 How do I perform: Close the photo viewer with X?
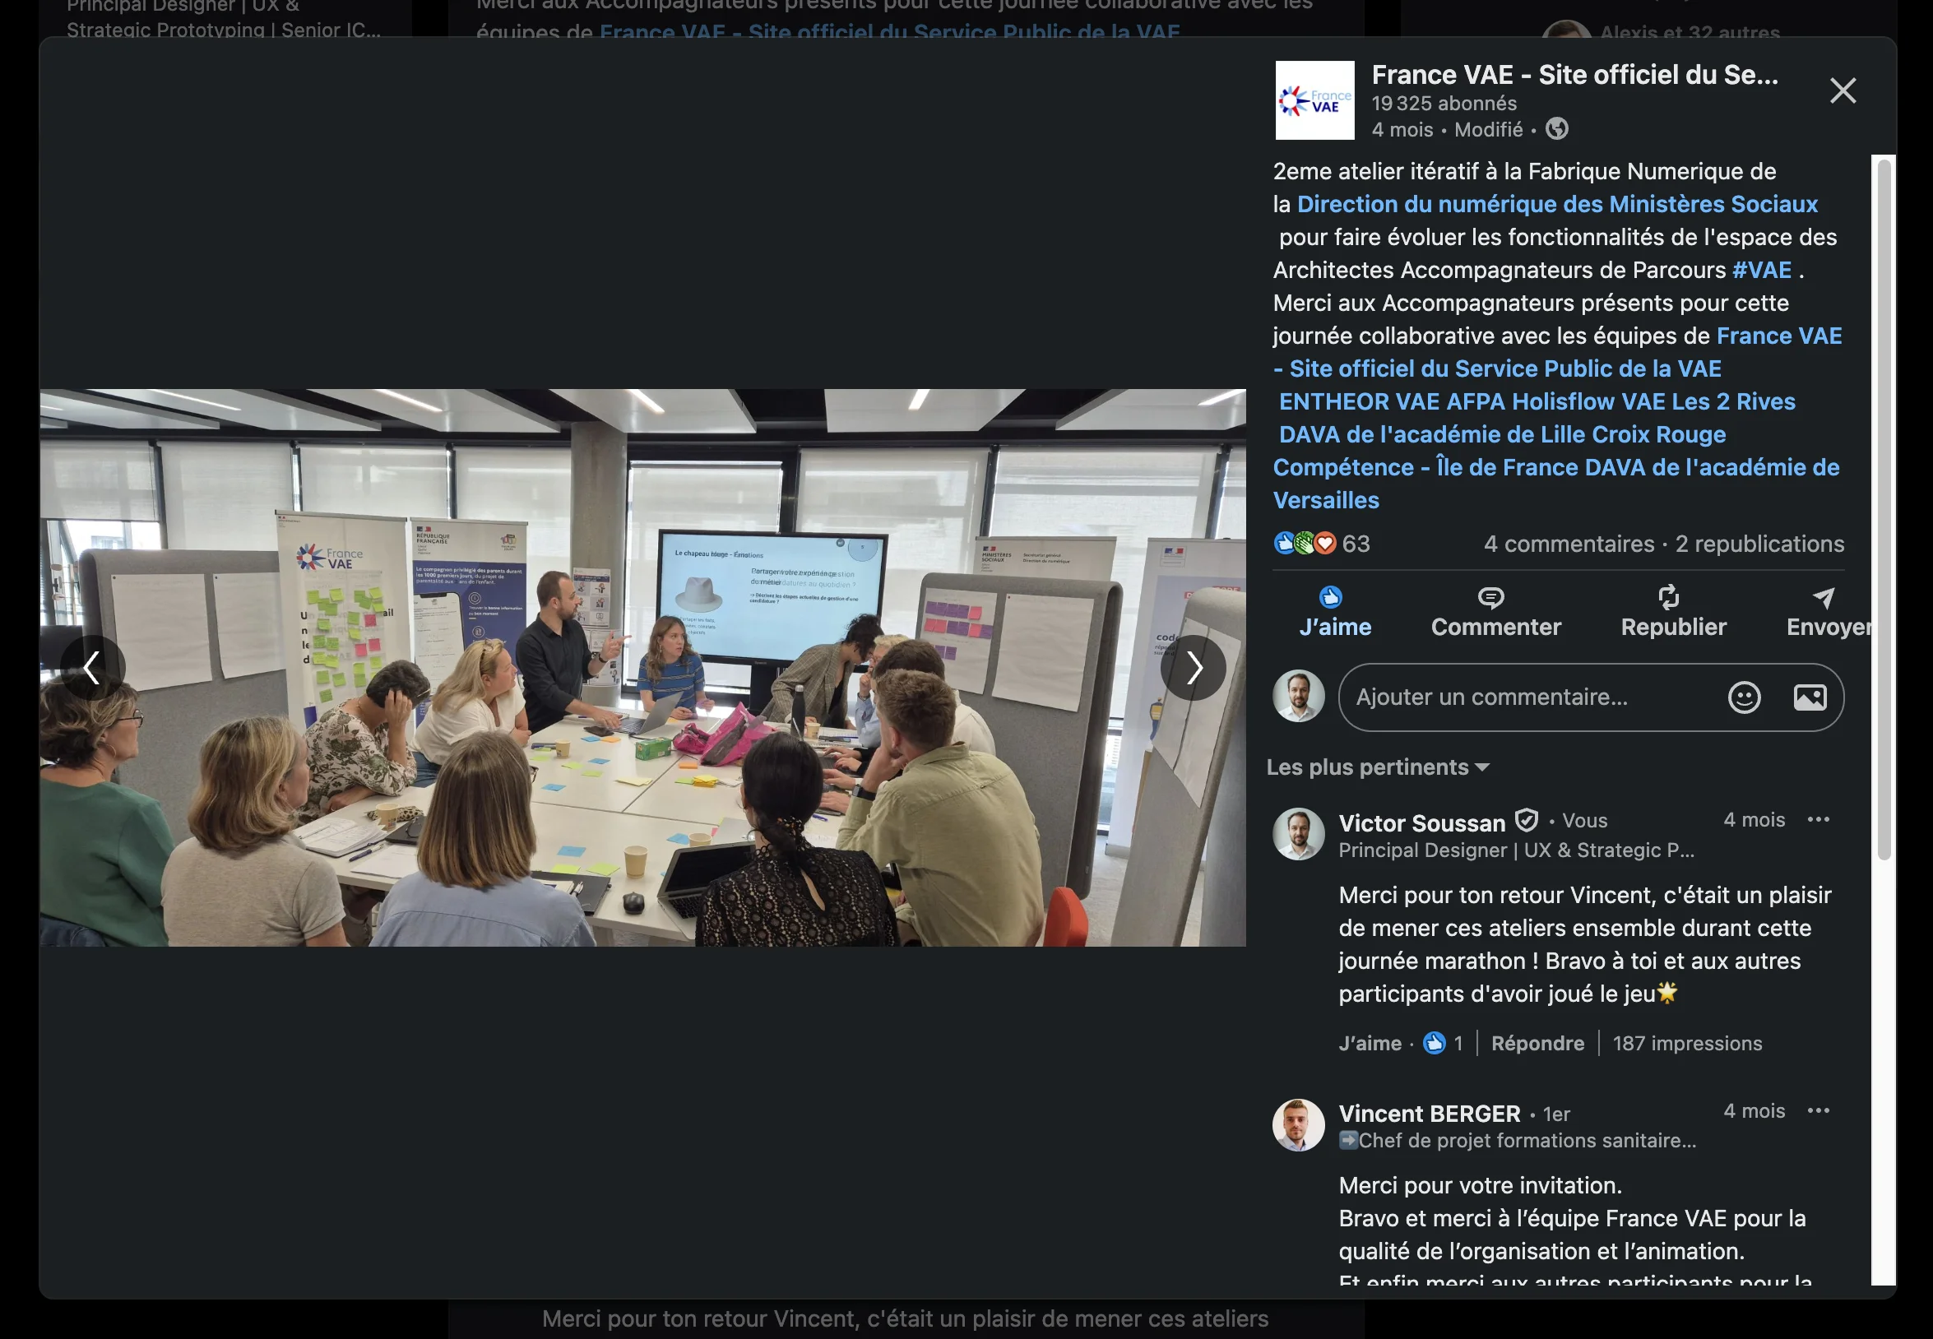[1843, 90]
